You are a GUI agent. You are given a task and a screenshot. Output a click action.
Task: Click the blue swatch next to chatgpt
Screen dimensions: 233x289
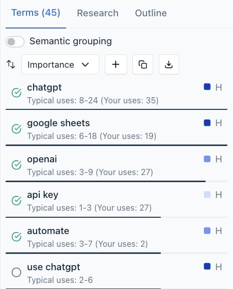[207, 86]
